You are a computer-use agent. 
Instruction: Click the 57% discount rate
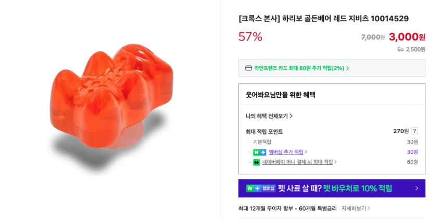[250, 37]
